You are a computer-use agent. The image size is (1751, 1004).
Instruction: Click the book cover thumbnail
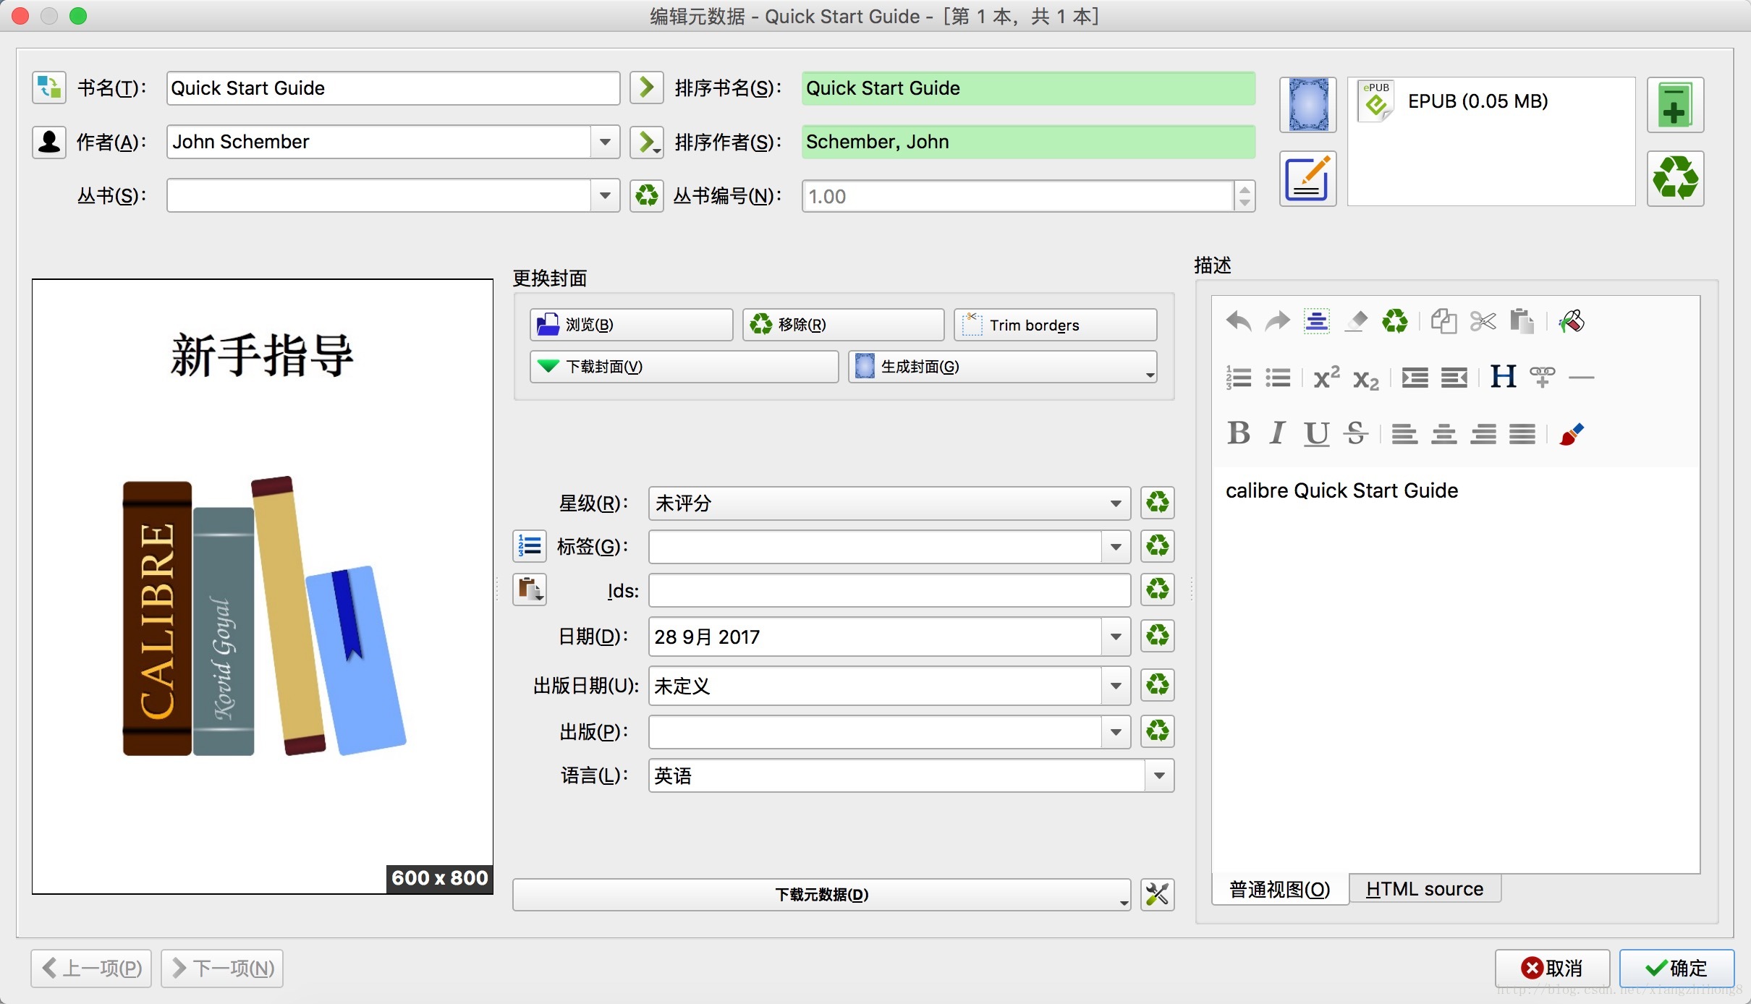click(263, 587)
